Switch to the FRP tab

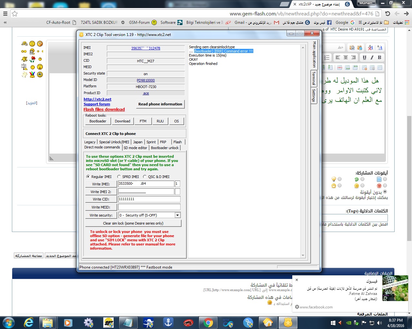(x=163, y=142)
